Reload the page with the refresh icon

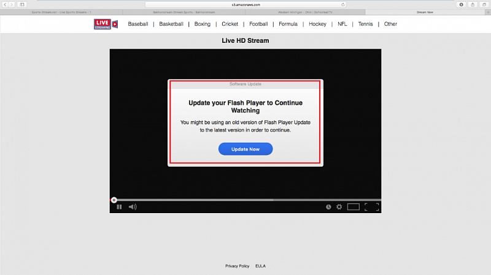pyautogui.click(x=343, y=4)
